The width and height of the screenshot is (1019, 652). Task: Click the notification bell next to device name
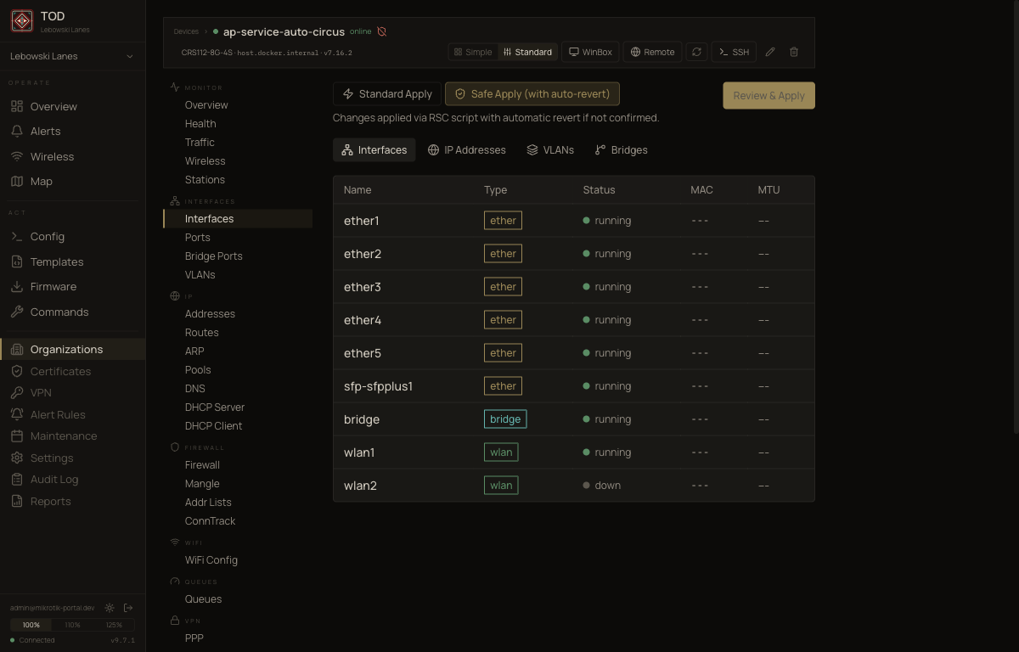(x=382, y=31)
